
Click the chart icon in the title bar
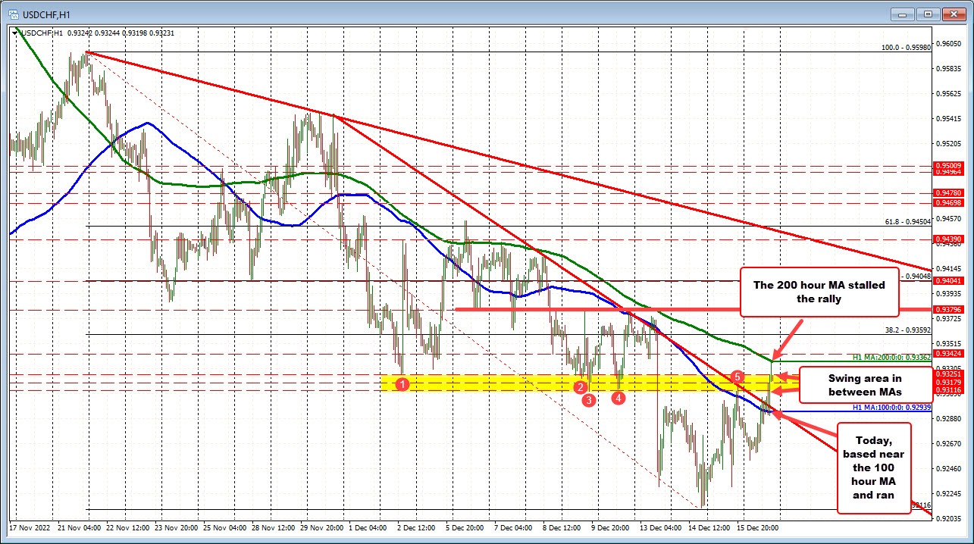(14, 13)
